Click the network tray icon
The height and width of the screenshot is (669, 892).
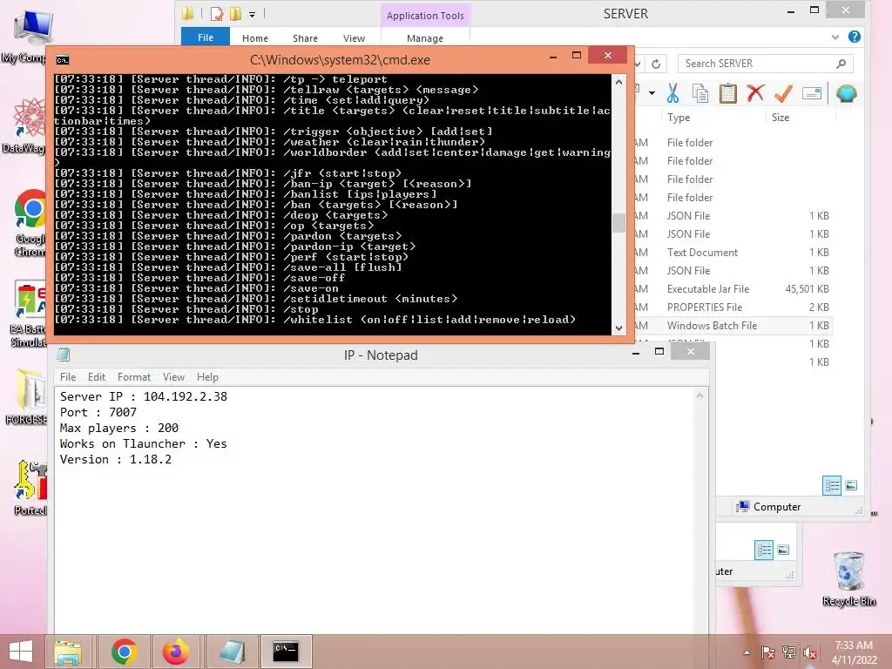[x=789, y=652]
